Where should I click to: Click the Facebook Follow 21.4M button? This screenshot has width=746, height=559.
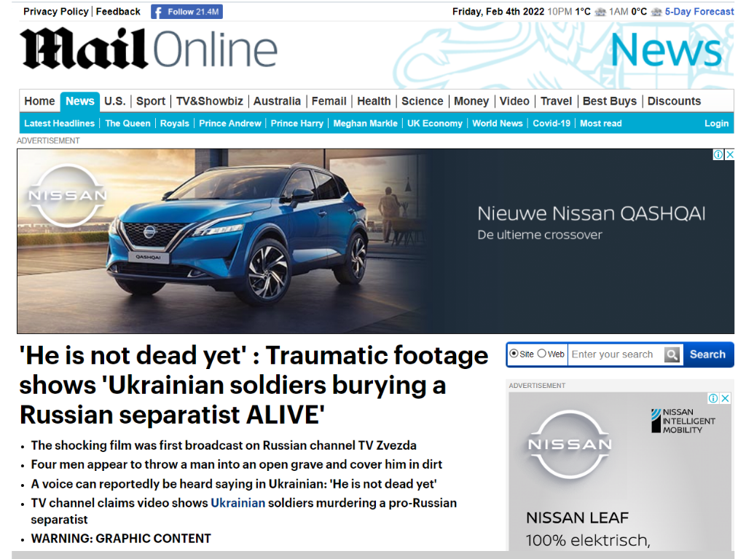(x=186, y=12)
